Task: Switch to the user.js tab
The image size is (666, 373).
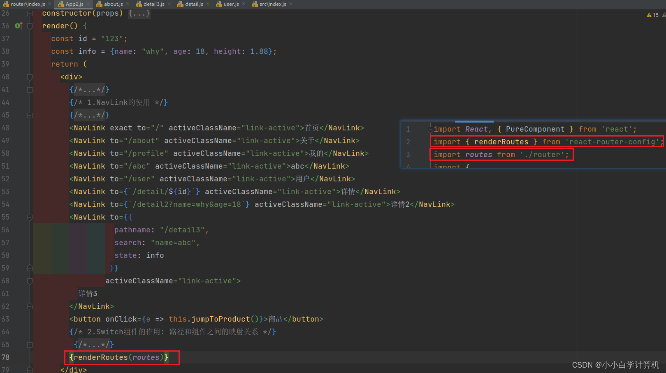Action: (x=231, y=4)
